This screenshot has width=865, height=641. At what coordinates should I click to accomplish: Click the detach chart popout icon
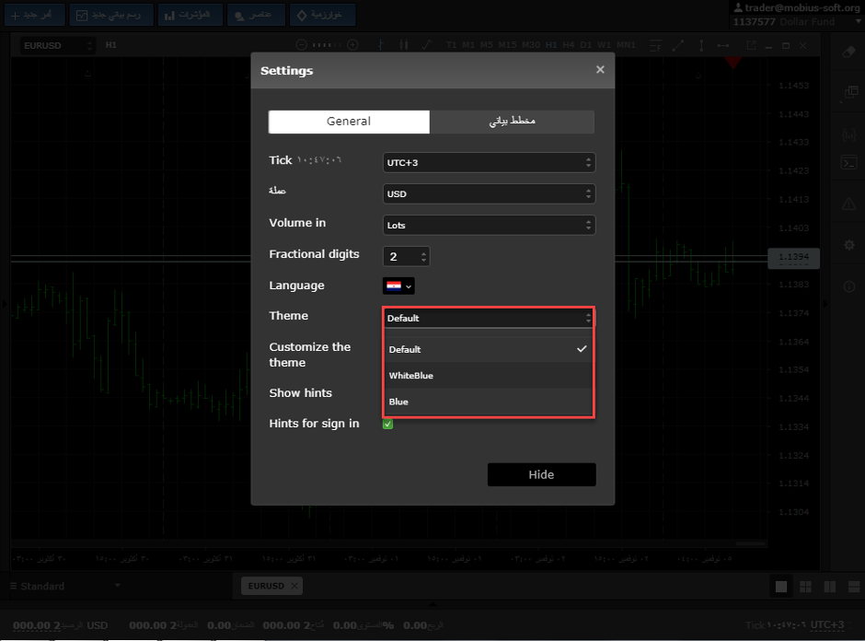pyautogui.click(x=751, y=45)
